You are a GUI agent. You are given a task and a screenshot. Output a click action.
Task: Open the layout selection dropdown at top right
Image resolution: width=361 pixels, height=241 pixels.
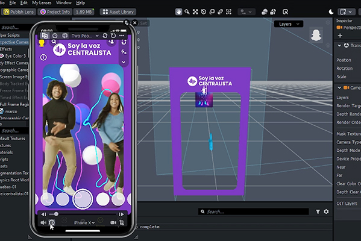click(x=346, y=11)
